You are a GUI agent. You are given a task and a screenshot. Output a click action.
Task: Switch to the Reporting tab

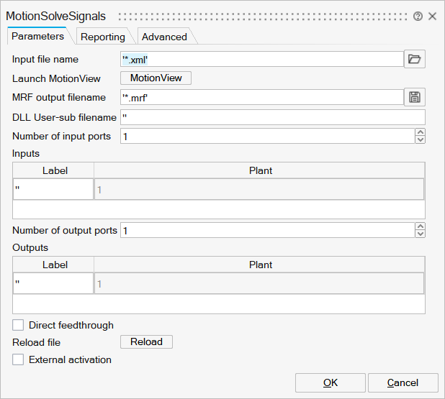102,37
